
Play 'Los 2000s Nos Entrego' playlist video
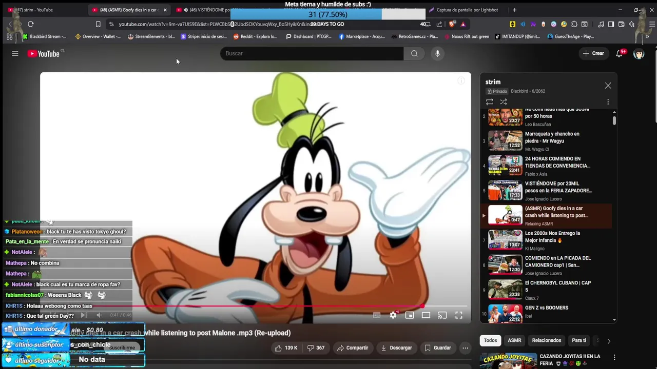click(x=547, y=240)
